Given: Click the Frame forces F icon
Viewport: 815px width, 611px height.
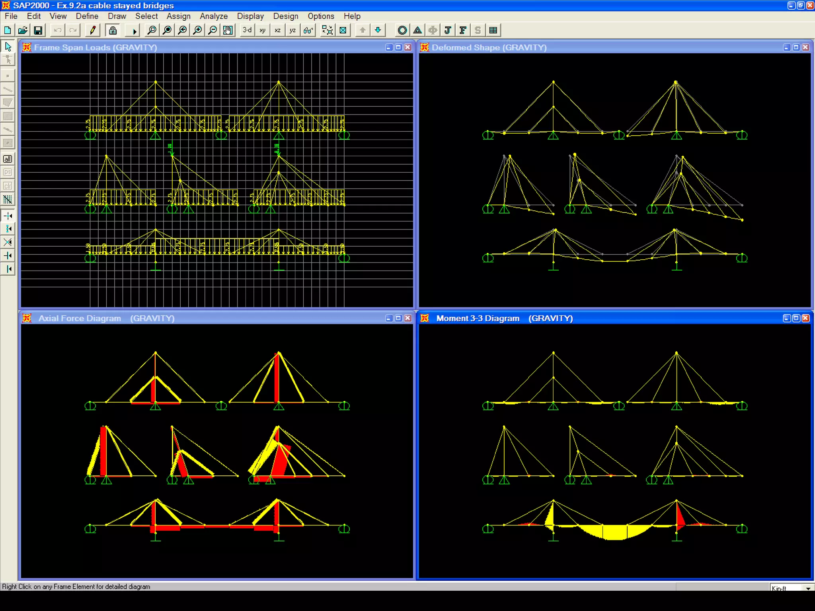Looking at the screenshot, I should [x=463, y=31].
